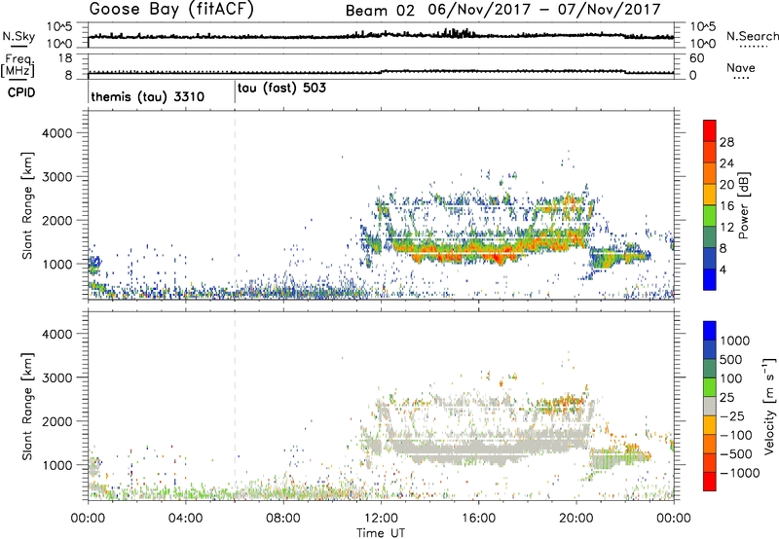The image size is (779, 539).
Task: Click 'Slant Range [km]' label of velocity panel
Action: coord(27,406)
